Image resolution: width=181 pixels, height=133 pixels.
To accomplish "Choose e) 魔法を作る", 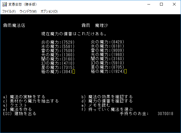I will [x=17, y=109].
